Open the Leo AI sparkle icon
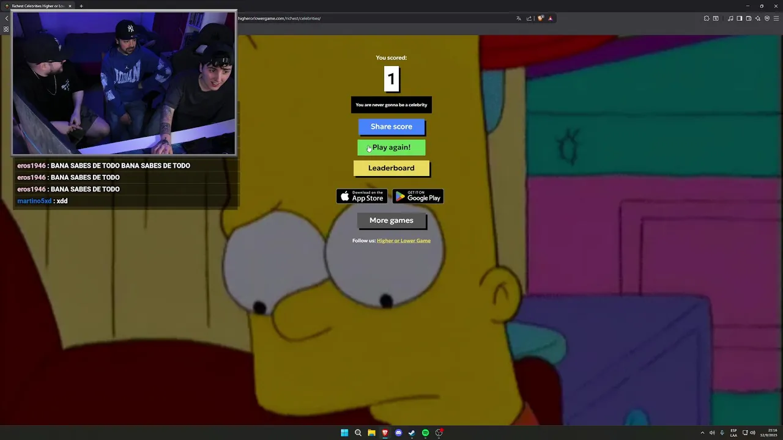Viewport: 783px width, 440px height. coord(758,18)
